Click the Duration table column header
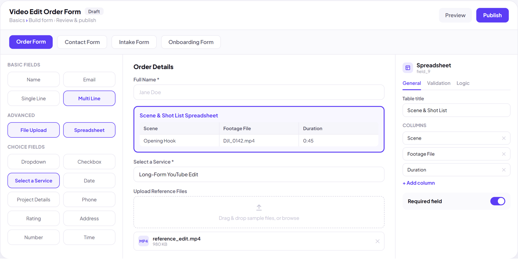This screenshot has width=518, height=259. pos(338,129)
